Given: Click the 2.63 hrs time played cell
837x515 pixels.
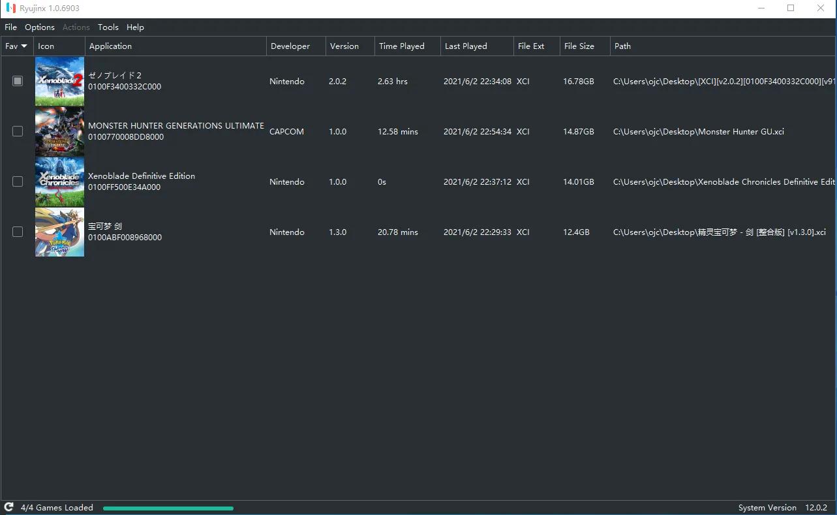Looking at the screenshot, I should click(393, 82).
